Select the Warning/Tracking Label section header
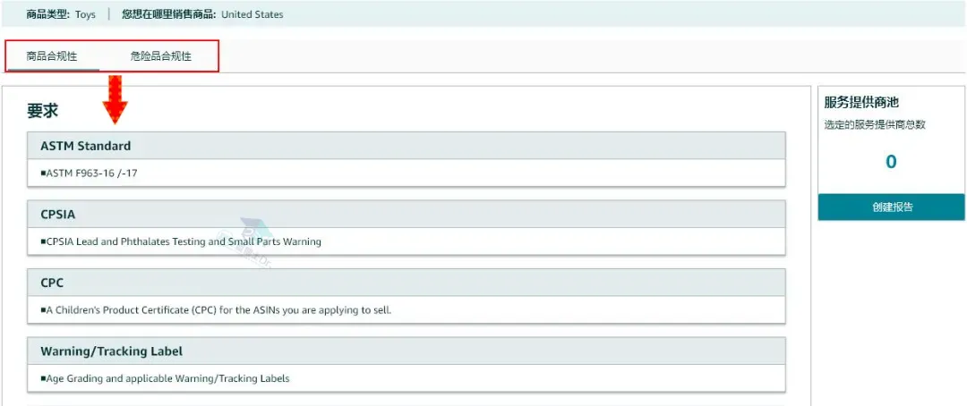This screenshot has width=967, height=406. [406, 351]
